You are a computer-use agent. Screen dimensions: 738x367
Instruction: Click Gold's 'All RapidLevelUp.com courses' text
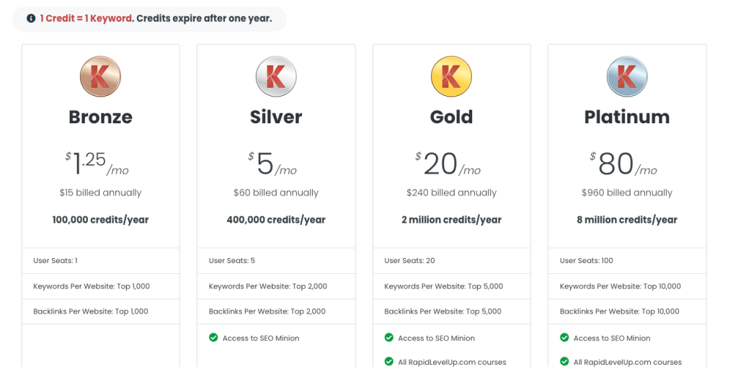tap(452, 362)
